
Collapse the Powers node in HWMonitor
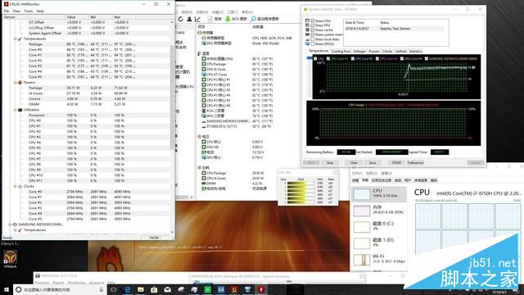[x=15, y=82]
